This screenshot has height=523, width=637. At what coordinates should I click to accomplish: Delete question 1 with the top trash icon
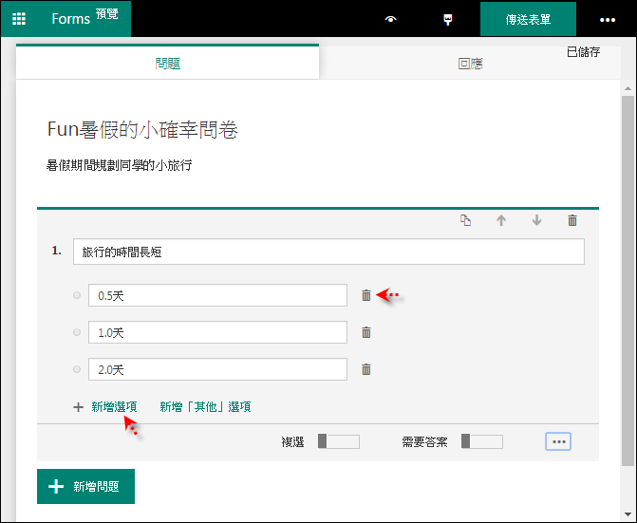[x=572, y=220]
